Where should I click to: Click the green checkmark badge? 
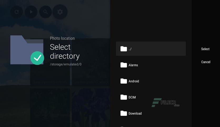pos(37,58)
